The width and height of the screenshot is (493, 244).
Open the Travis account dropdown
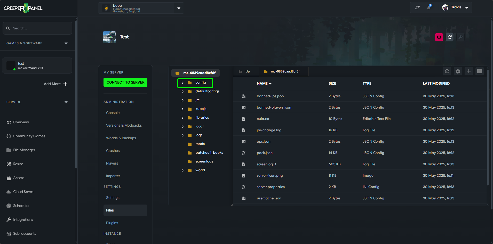456,7
